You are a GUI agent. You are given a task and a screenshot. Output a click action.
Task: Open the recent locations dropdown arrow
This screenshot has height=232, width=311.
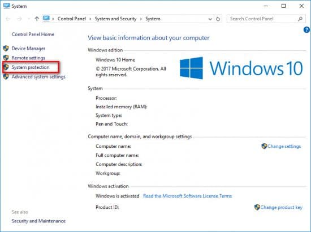(x=29, y=19)
